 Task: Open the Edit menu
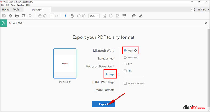[x=8, y=5]
